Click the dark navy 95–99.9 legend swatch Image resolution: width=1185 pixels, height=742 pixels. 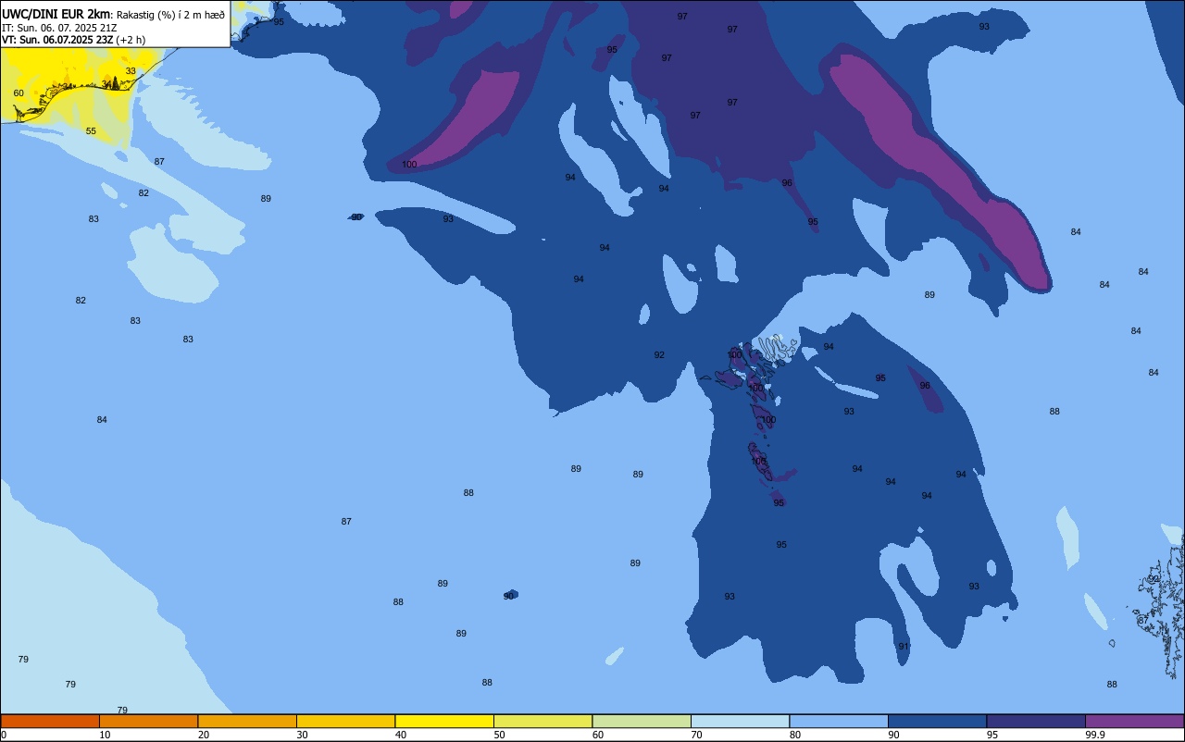coord(1036,721)
